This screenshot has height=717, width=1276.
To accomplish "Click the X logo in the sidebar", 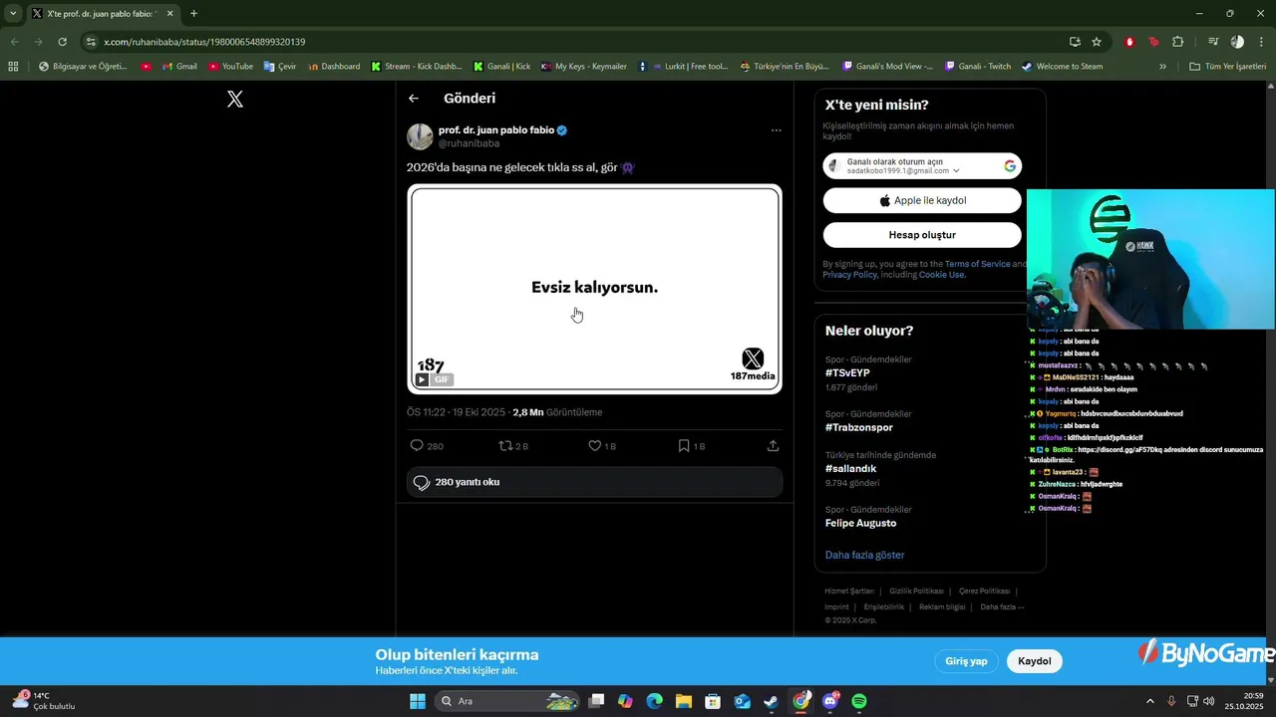I will pos(235,99).
